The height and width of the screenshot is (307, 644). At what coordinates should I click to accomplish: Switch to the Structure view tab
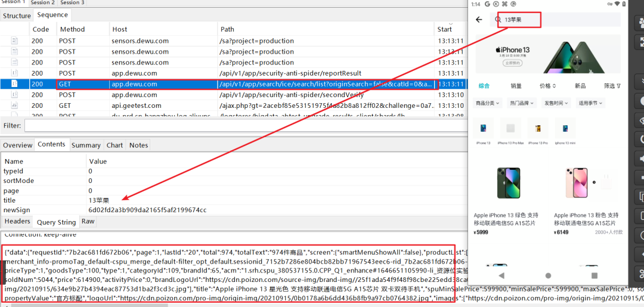click(17, 15)
